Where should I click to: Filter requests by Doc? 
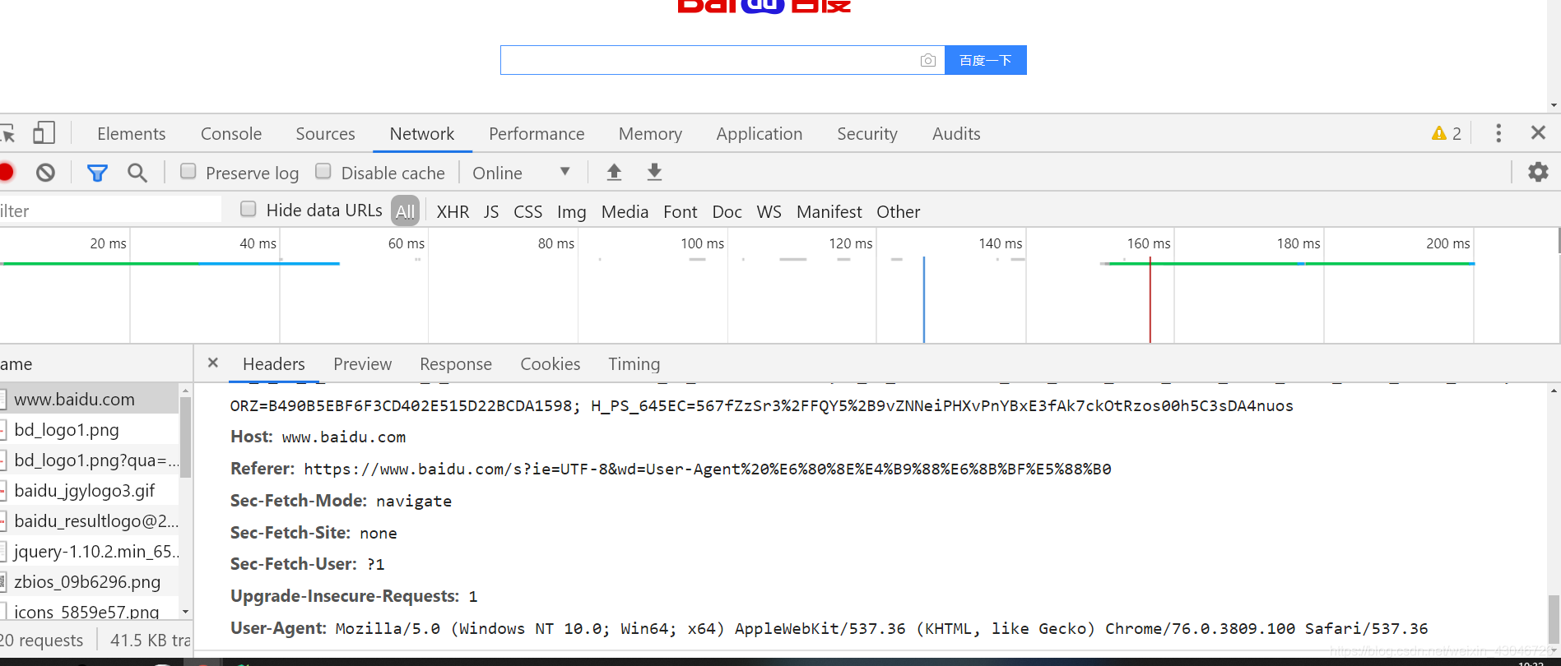[x=727, y=212]
